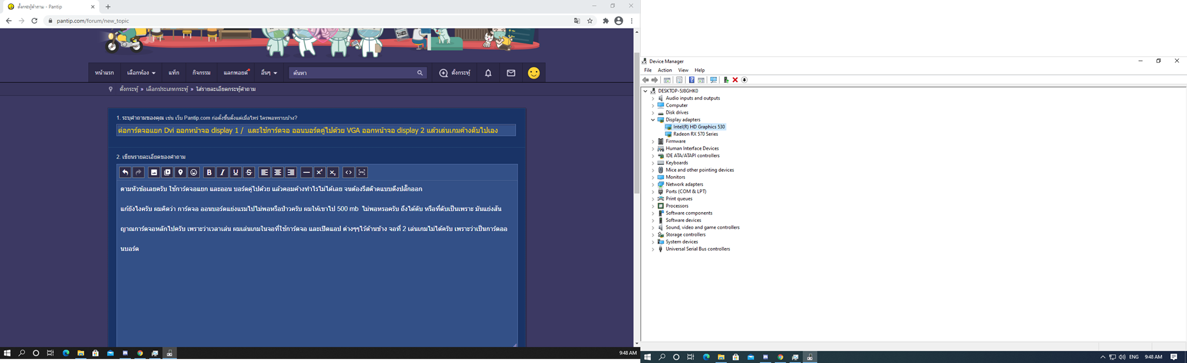Expand Universal Serial Bus controllers node
Image resolution: width=1187 pixels, height=363 pixels.
coord(653,249)
